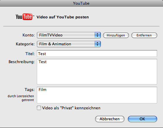This screenshot has width=163, height=128.
Task: Click the Konto: label
Action: point(29,35)
